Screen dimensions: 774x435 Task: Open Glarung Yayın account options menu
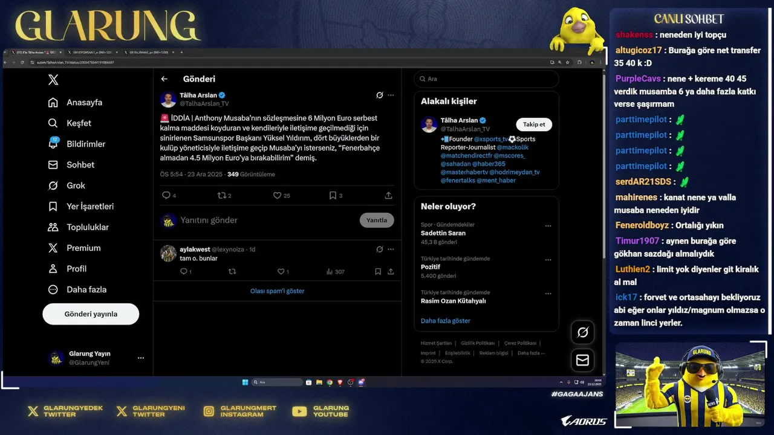click(141, 358)
